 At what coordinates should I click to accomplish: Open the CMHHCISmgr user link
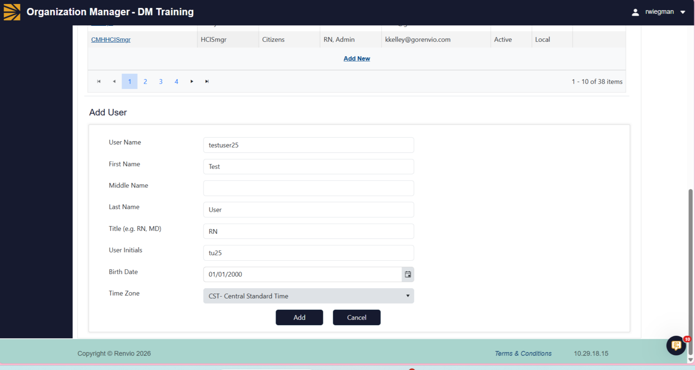tap(111, 40)
